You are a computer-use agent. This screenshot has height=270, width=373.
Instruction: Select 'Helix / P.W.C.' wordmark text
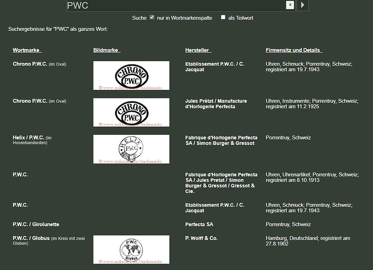29,137
